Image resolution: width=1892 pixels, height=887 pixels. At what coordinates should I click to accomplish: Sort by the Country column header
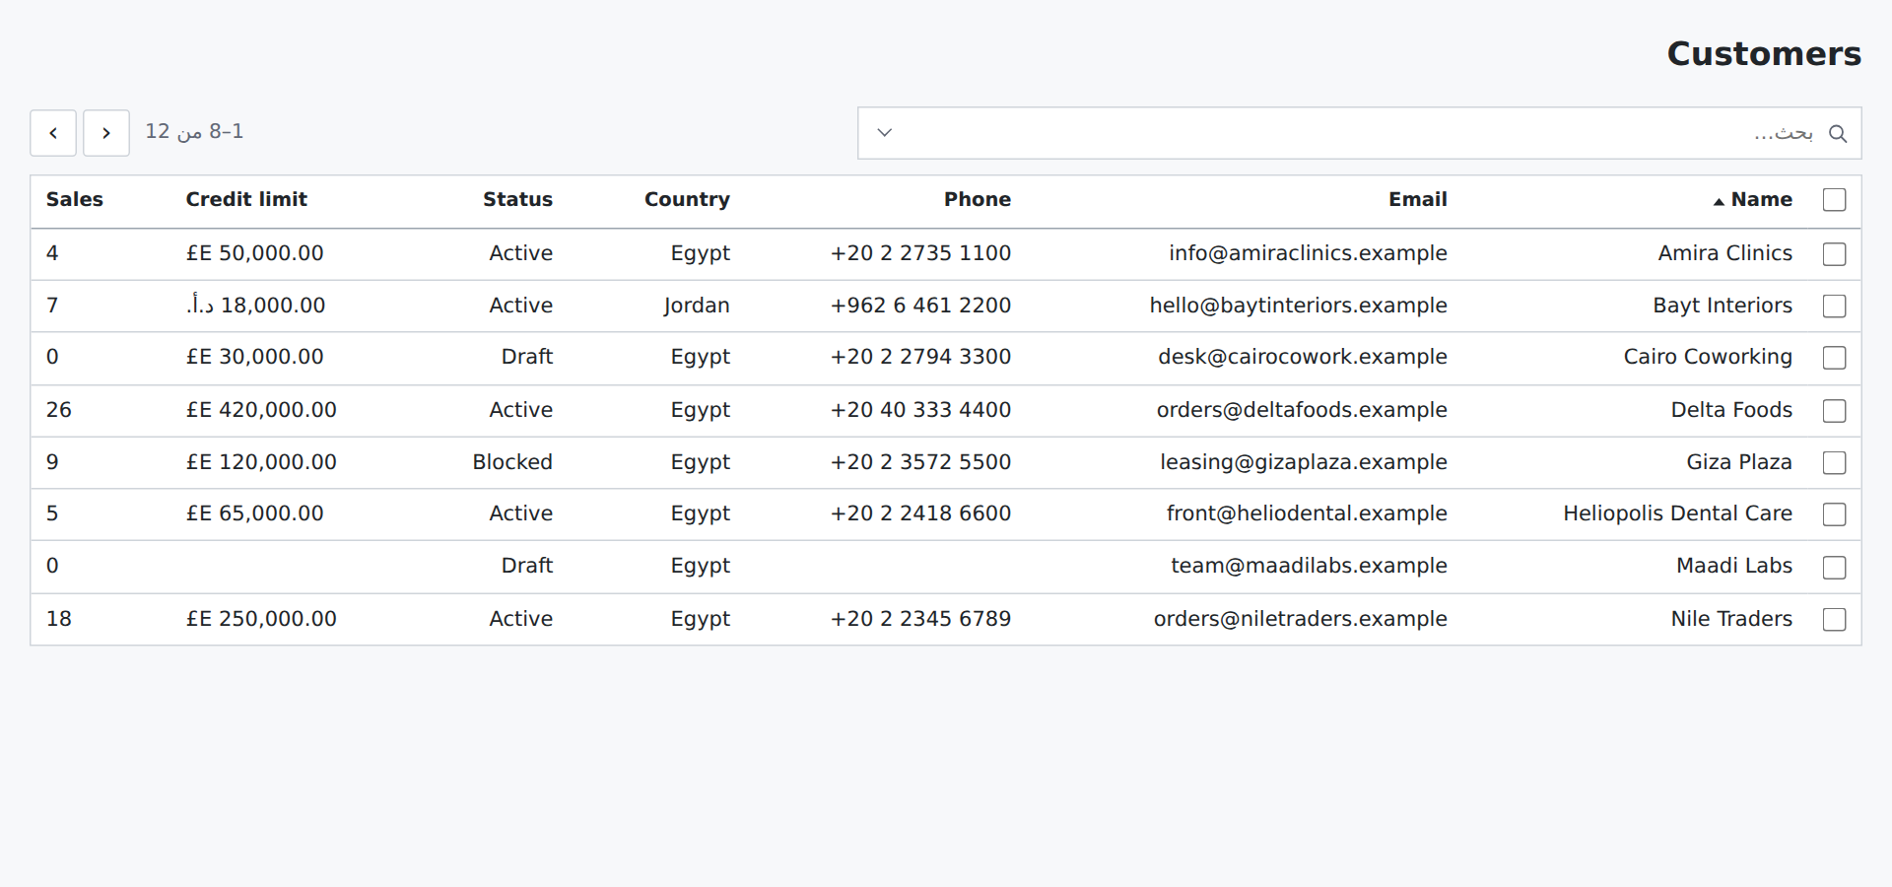pyautogui.click(x=687, y=200)
